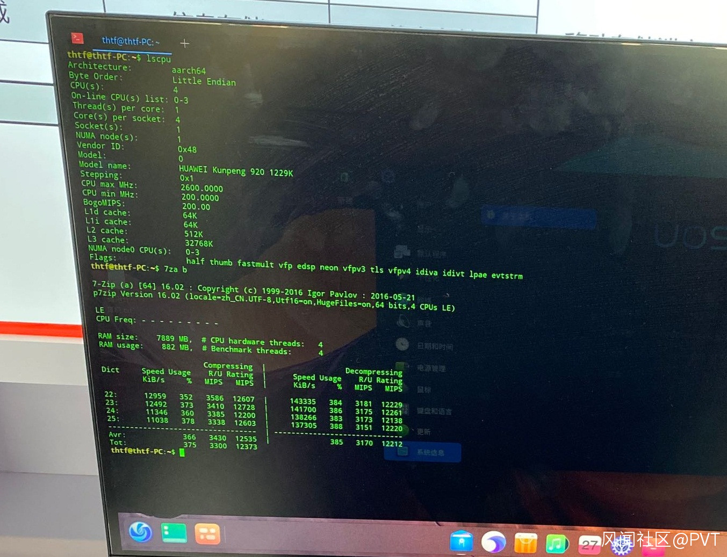Image resolution: width=727 pixels, height=557 pixels.
Task: Click the BogoMIPS value 200.00
Action: coord(196,207)
